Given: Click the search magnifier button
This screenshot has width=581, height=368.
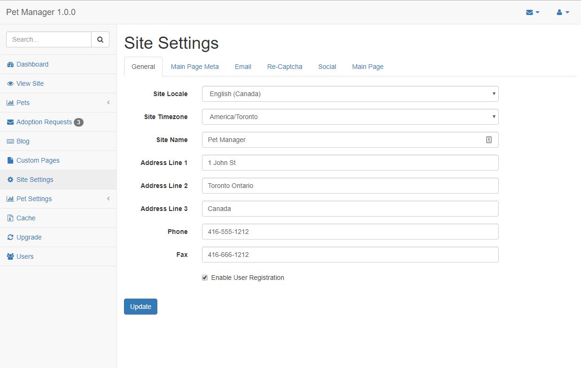Looking at the screenshot, I should click(x=100, y=40).
